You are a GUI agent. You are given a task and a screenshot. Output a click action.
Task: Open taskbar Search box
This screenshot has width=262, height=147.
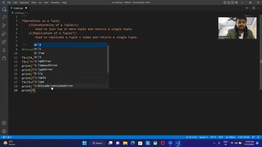97,143
